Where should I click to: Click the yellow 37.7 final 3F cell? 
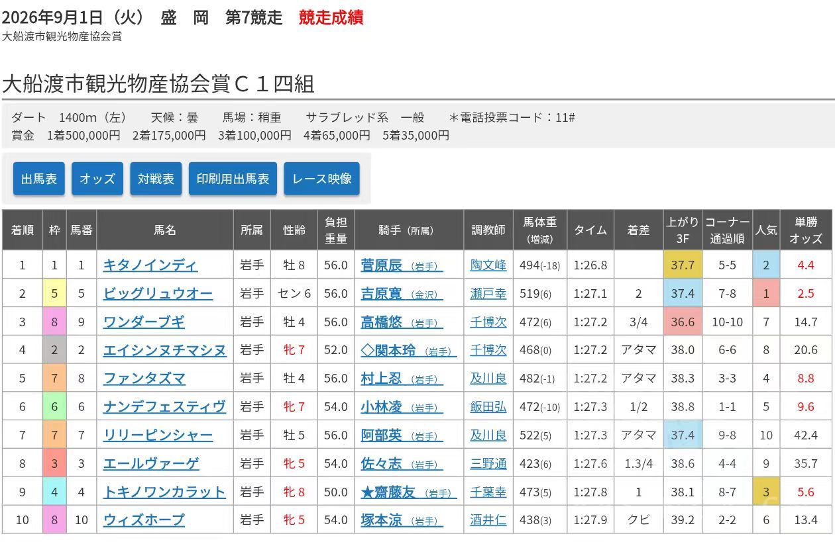683,265
